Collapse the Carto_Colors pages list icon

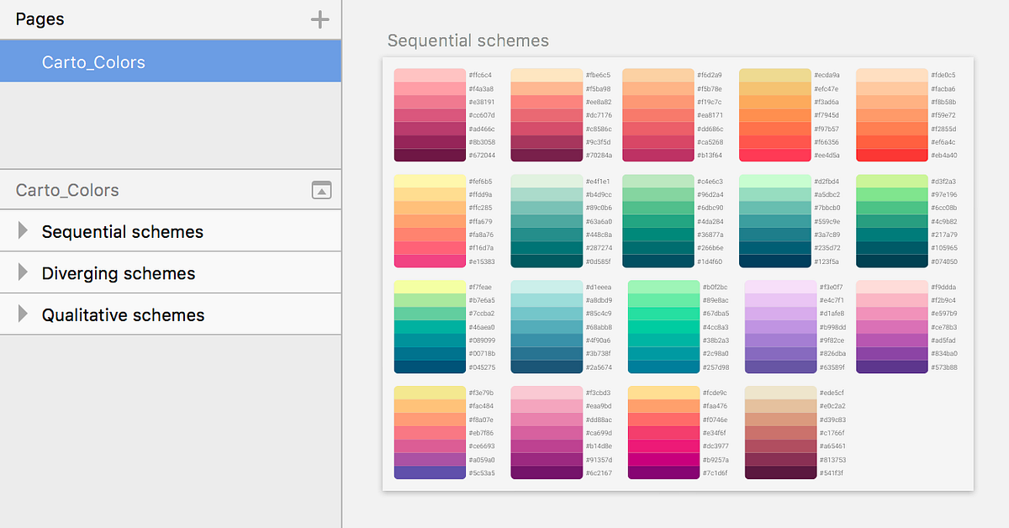pyautogui.click(x=321, y=190)
